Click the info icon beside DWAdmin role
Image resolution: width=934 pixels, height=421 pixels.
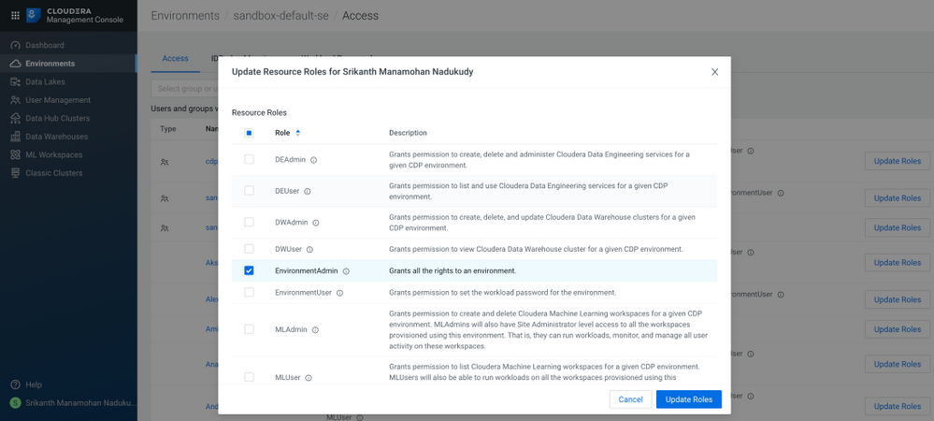point(316,223)
